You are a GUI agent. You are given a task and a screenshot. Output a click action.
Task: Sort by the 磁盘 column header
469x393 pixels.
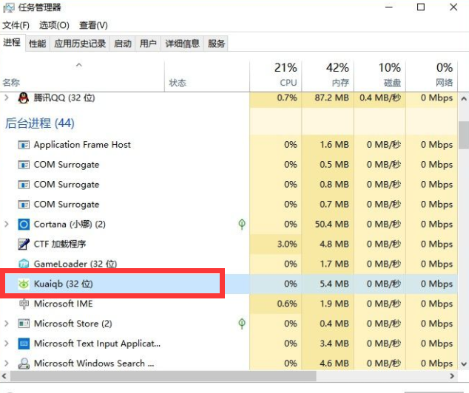click(379, 75)
